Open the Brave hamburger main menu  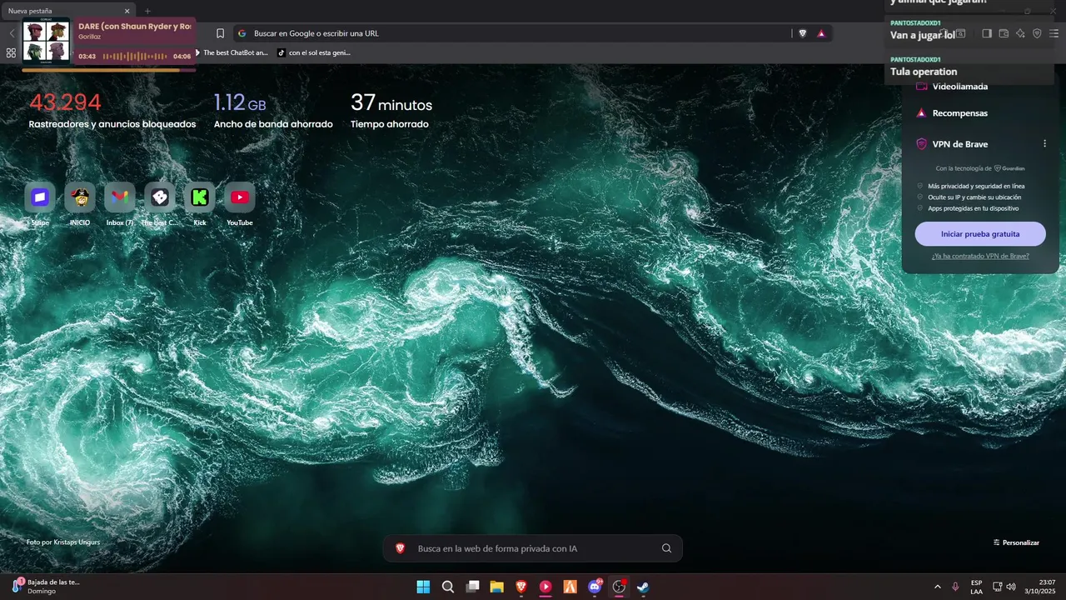pyautogui.click(x=1054, y=33)
